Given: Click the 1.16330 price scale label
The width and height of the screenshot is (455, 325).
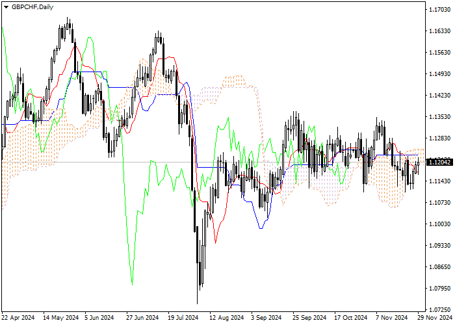Looking at the screenshot, I should [x=439, y=31].
